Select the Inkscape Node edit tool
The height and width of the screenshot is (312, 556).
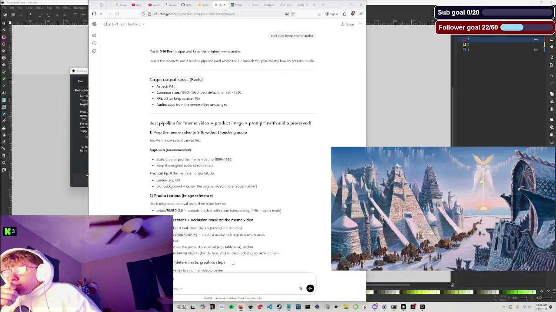[4, 30]
